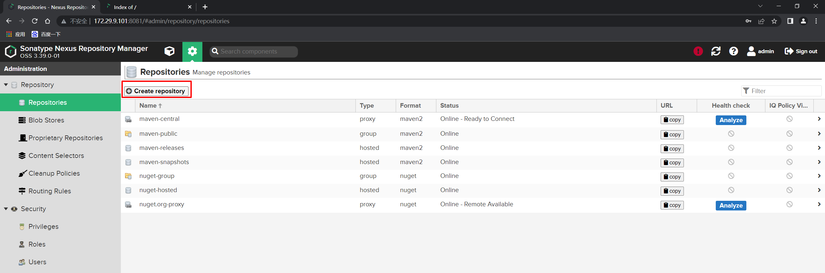Image resolution: width=825 pixels, height=273 pixels.
Task: Expand the maven-releases row chevron
Action: [x=819, y=148]
